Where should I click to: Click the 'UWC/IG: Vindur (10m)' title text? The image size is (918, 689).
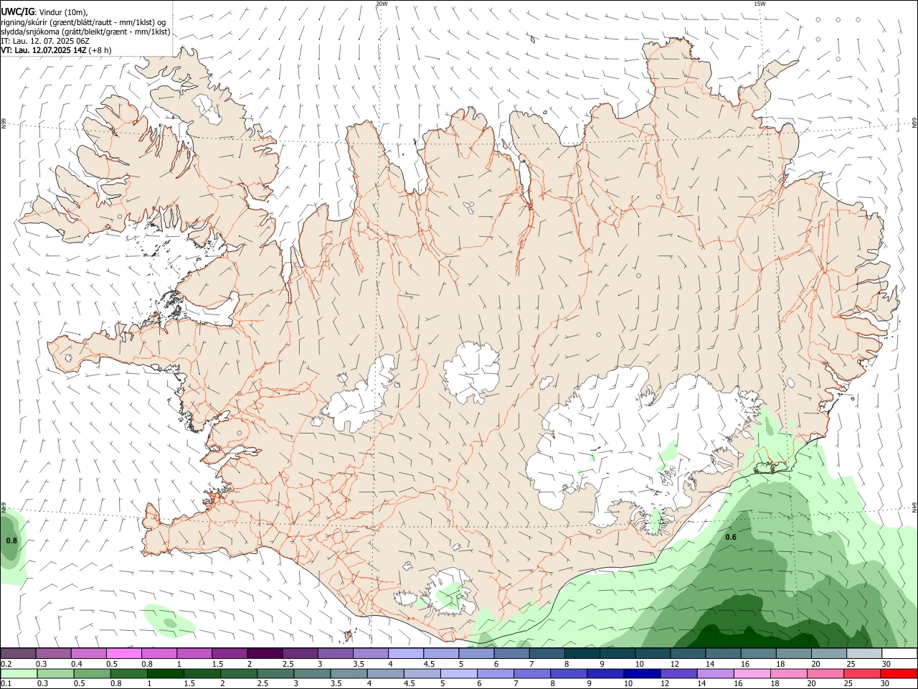(x=44, y=12)
